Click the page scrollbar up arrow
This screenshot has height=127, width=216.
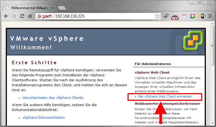pyautogui.click(x=213, y=24)
